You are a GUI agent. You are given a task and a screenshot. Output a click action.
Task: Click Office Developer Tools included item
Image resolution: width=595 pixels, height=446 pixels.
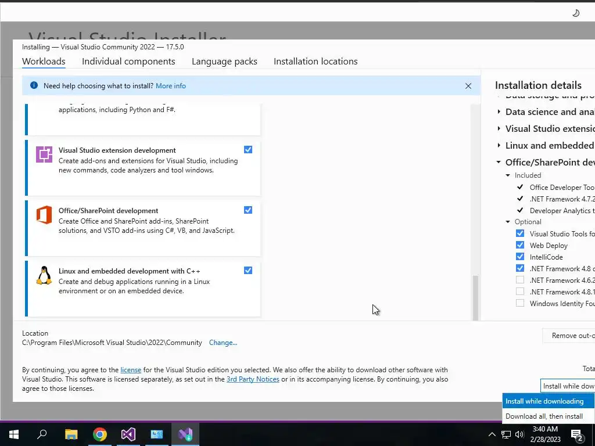click(x=562, y=188)
